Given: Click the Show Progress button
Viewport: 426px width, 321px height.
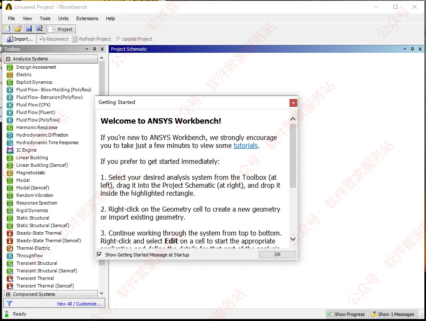Looking at the screenshot, I should (x=347, y=314).
